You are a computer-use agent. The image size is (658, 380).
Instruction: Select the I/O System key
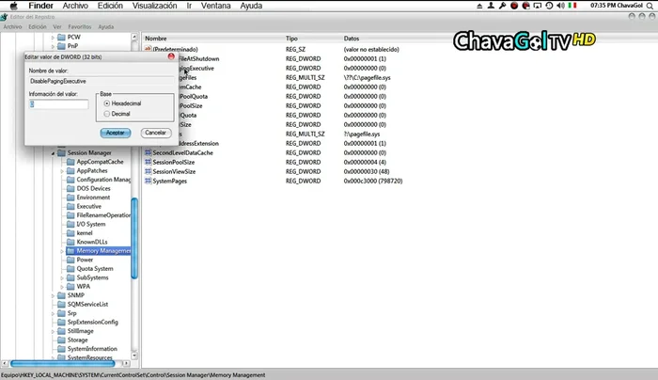click(x=90, y=224)
